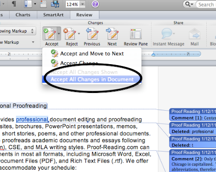Click the Deleted: profesional balloon
The image size is (216, 172).
coord(193,128)
